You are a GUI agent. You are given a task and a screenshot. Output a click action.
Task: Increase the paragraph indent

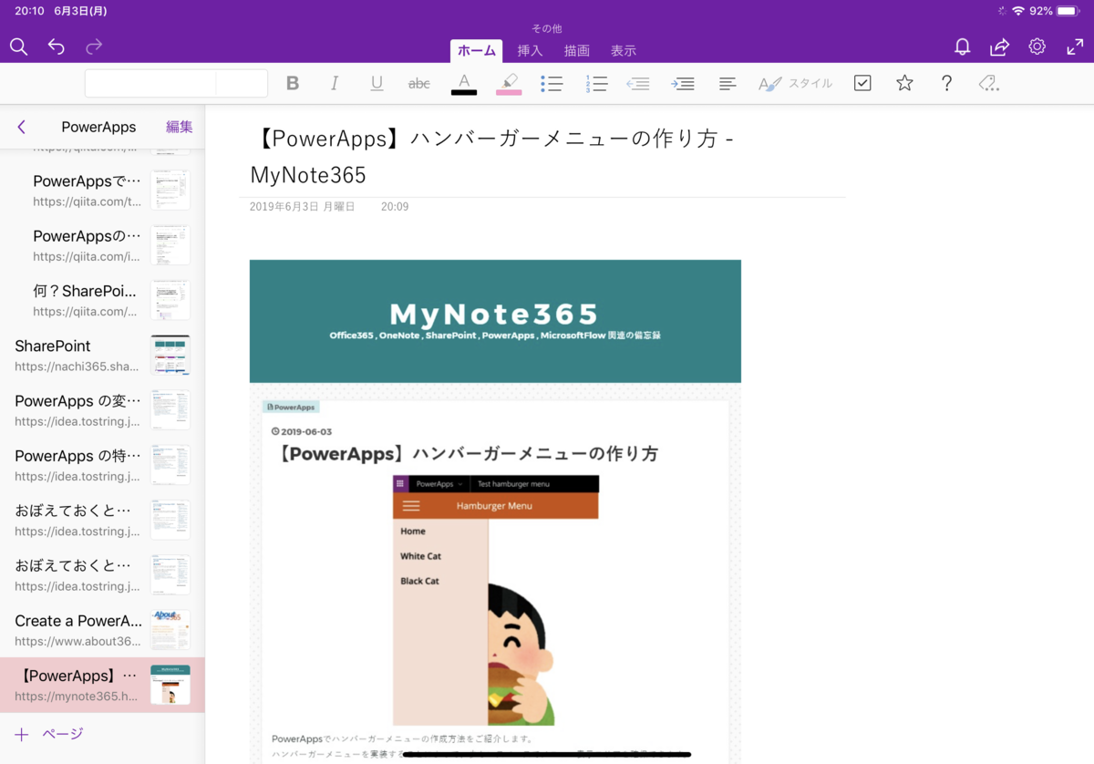pyautogui.click(x=683, y=83)
